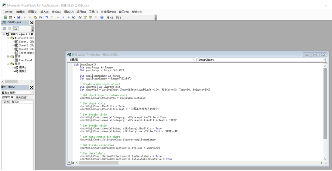This screenshot has width=332, height=171.
Task: Click Procedure View button at code window bottom
Action: click(69, 163)
